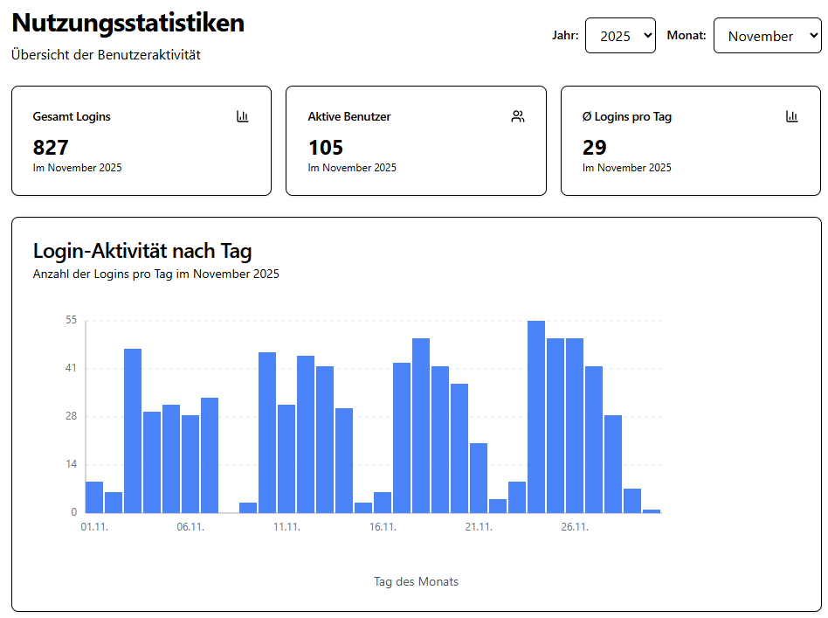
Task: Select the chart bar above 06.11. label
Action: (190, 464)
